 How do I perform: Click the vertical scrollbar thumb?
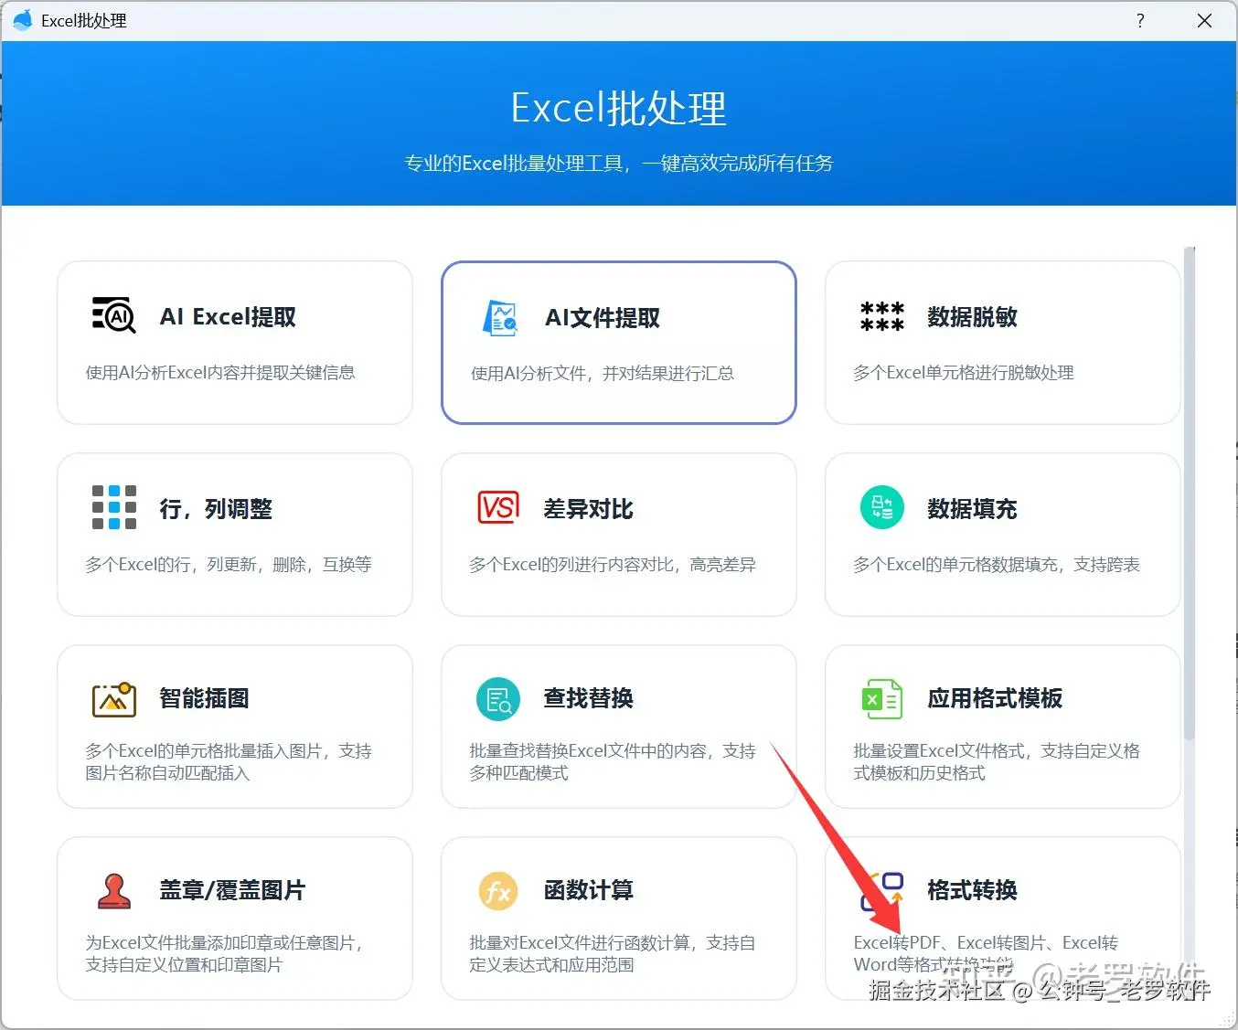pyautogui.click(x=1189, y=494)
